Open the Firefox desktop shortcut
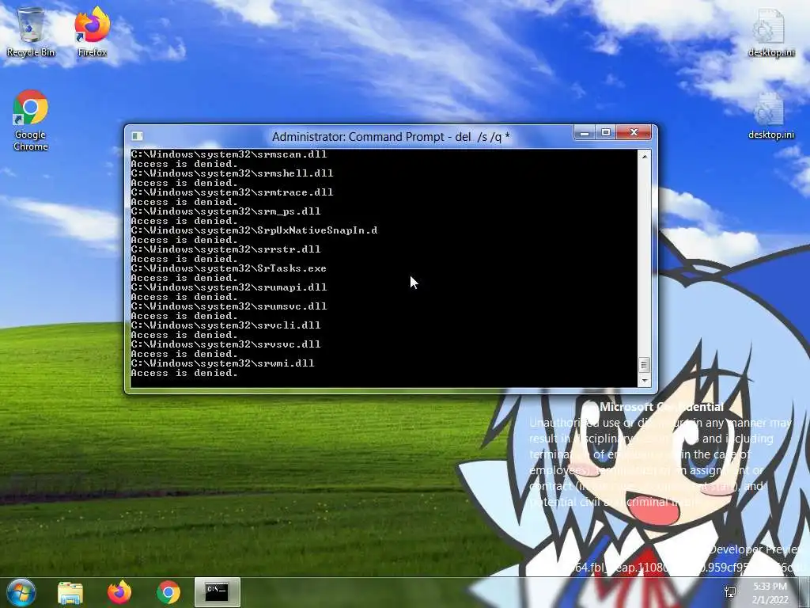The image size is (810, 608). (x=92, y=32)
